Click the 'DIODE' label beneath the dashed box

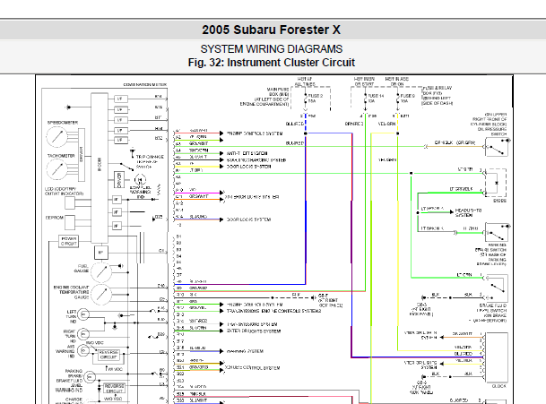(499, 202)
